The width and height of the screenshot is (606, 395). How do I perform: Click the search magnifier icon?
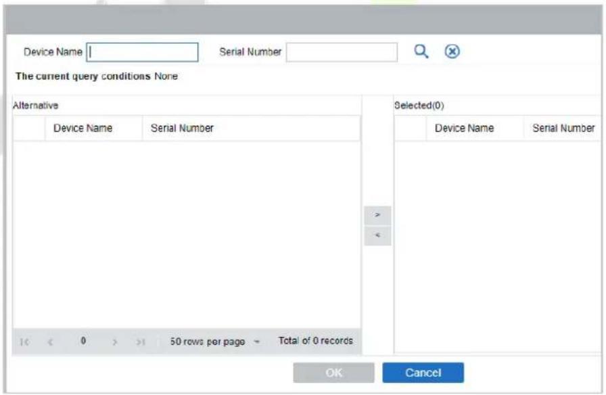pos(421,51)
